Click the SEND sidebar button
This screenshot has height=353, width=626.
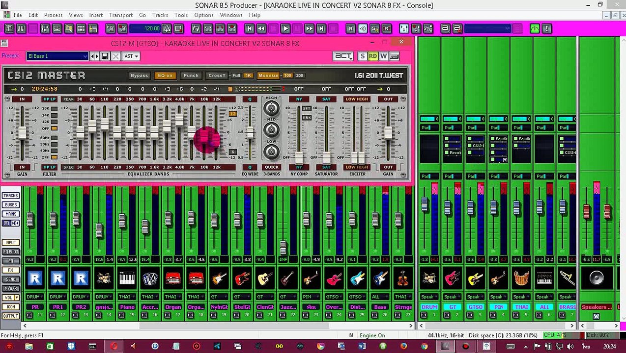pos(11,279)
